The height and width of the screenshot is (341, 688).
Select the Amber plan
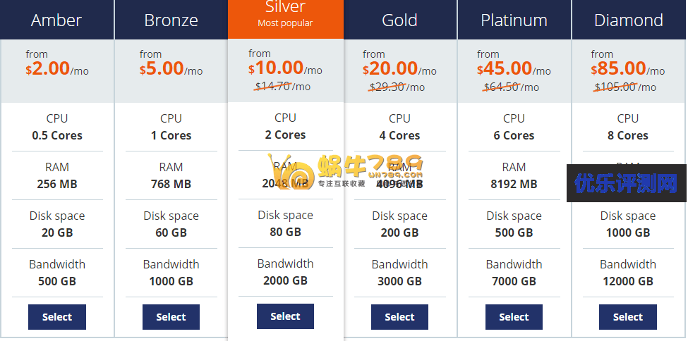click(57, 317)
